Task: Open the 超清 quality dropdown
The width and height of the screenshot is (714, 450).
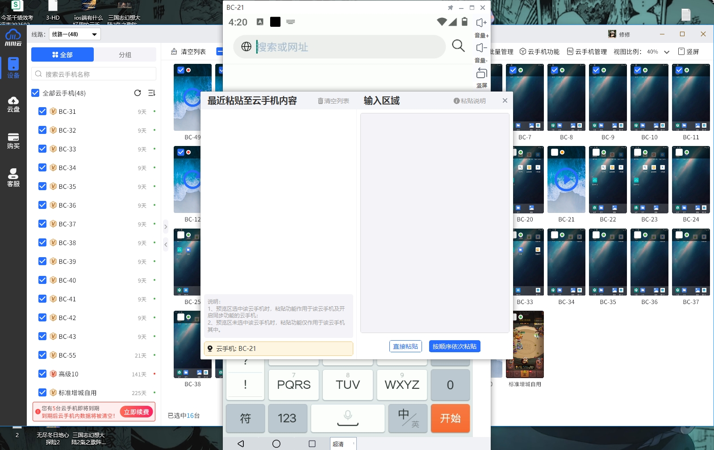Action: tap(343, 444)
